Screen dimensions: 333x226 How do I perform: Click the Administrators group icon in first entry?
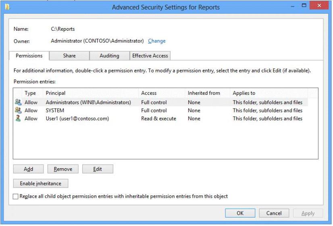(18, 102)
